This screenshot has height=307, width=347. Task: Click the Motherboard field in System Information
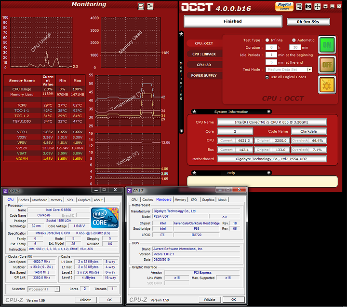(272, 159)
